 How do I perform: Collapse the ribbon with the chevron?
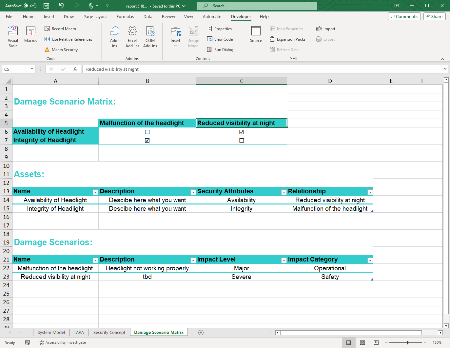click(x=442, y=59)
